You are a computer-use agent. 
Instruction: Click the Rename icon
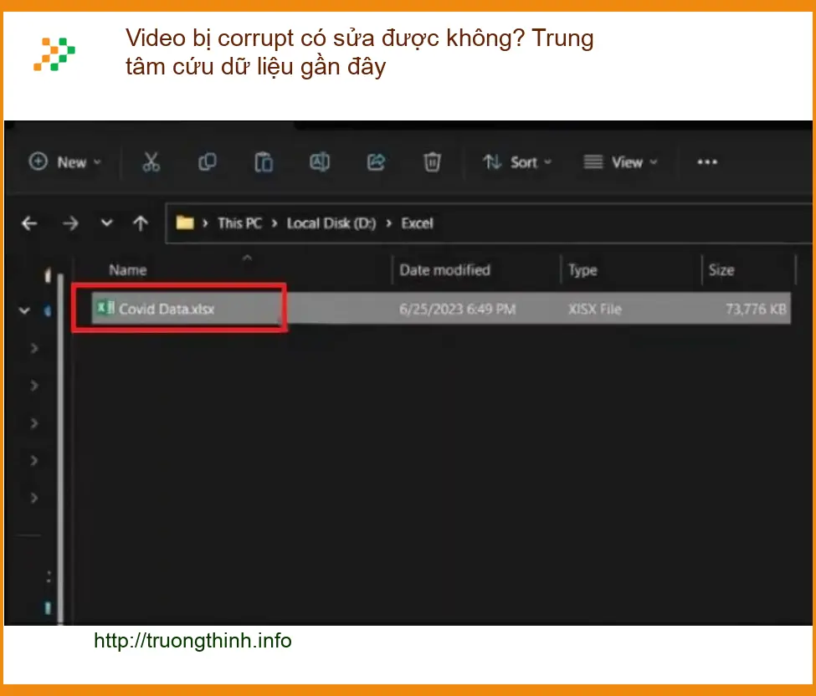(320, 162)
